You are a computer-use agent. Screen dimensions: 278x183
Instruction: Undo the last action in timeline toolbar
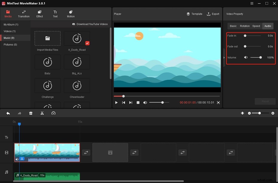(x=8, y=113)
